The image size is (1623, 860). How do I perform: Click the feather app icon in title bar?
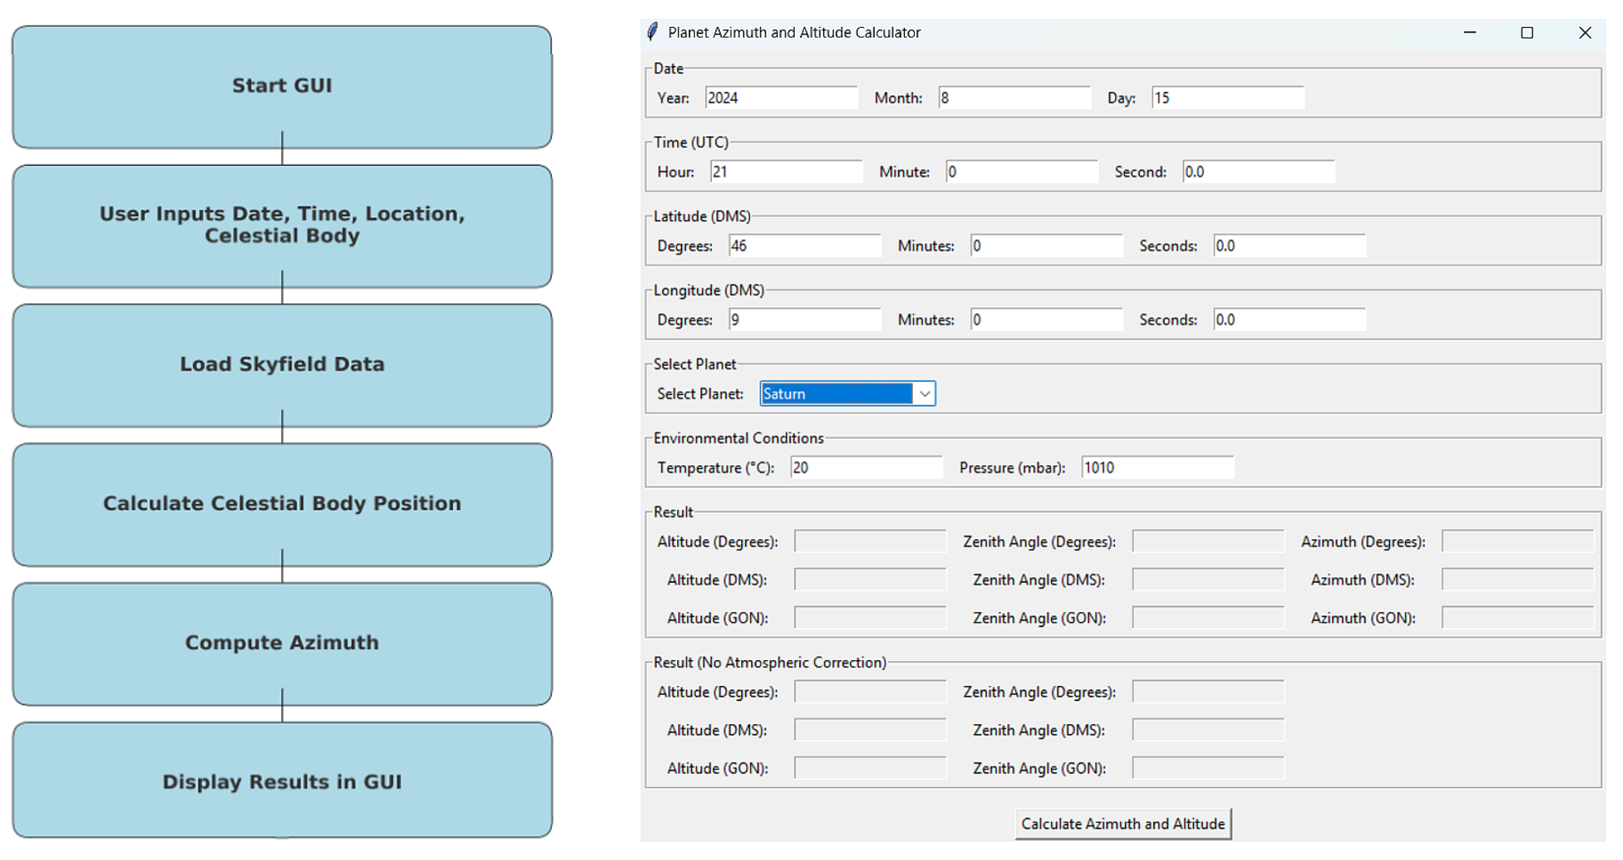coord(653,31)
